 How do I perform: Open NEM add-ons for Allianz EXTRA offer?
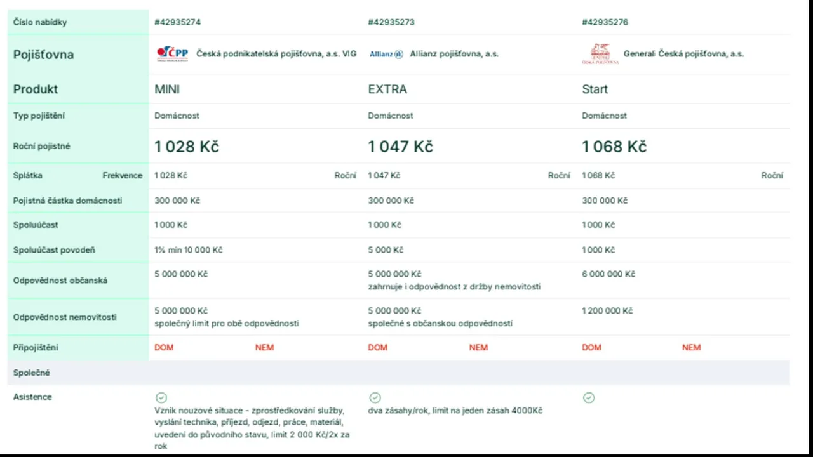[x=478, y=347]
